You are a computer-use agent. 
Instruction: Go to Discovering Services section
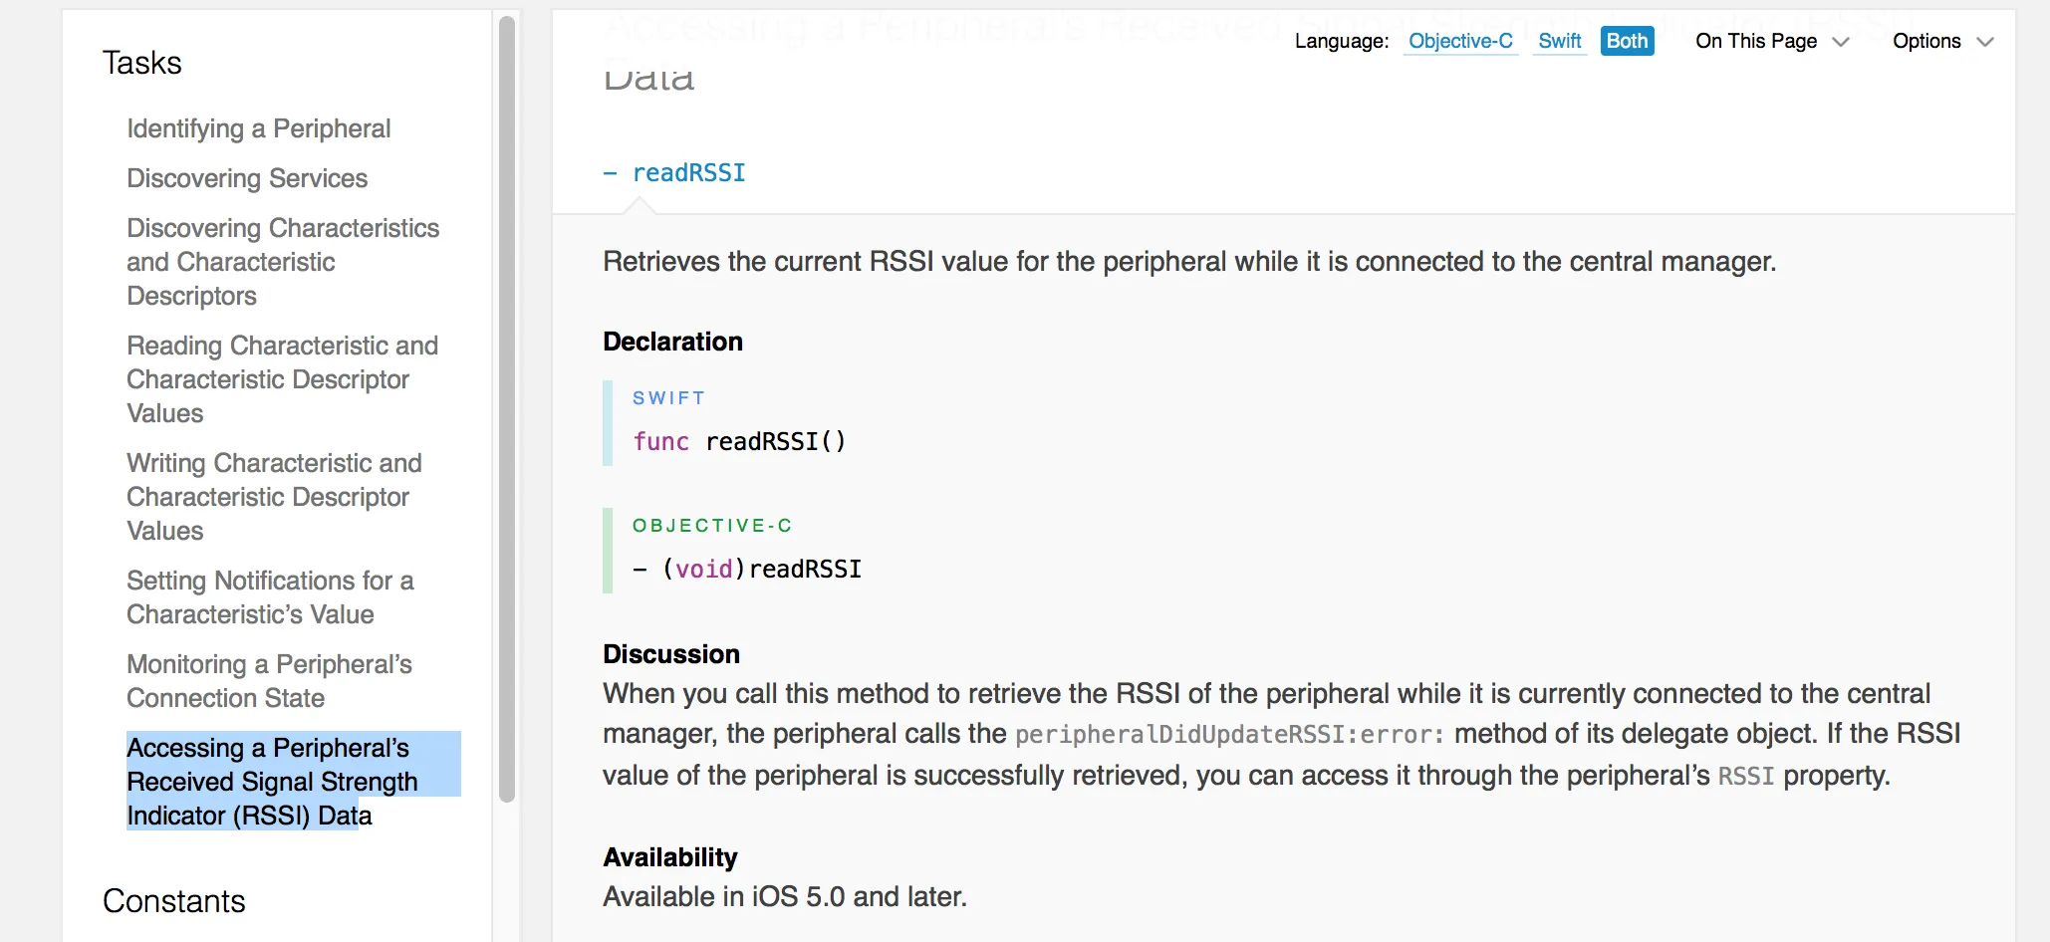point(247,178)
